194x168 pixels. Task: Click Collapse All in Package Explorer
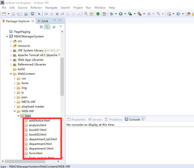tap(42, 27)
